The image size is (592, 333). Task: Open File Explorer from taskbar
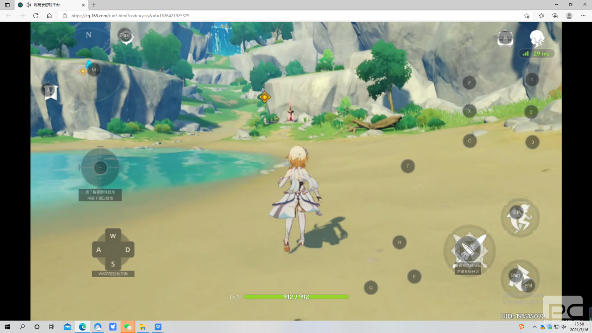pos(143,327)
